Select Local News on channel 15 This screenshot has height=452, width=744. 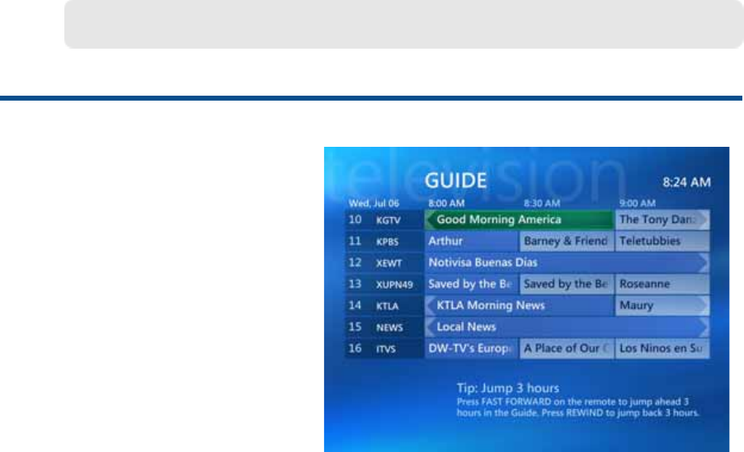567,327
